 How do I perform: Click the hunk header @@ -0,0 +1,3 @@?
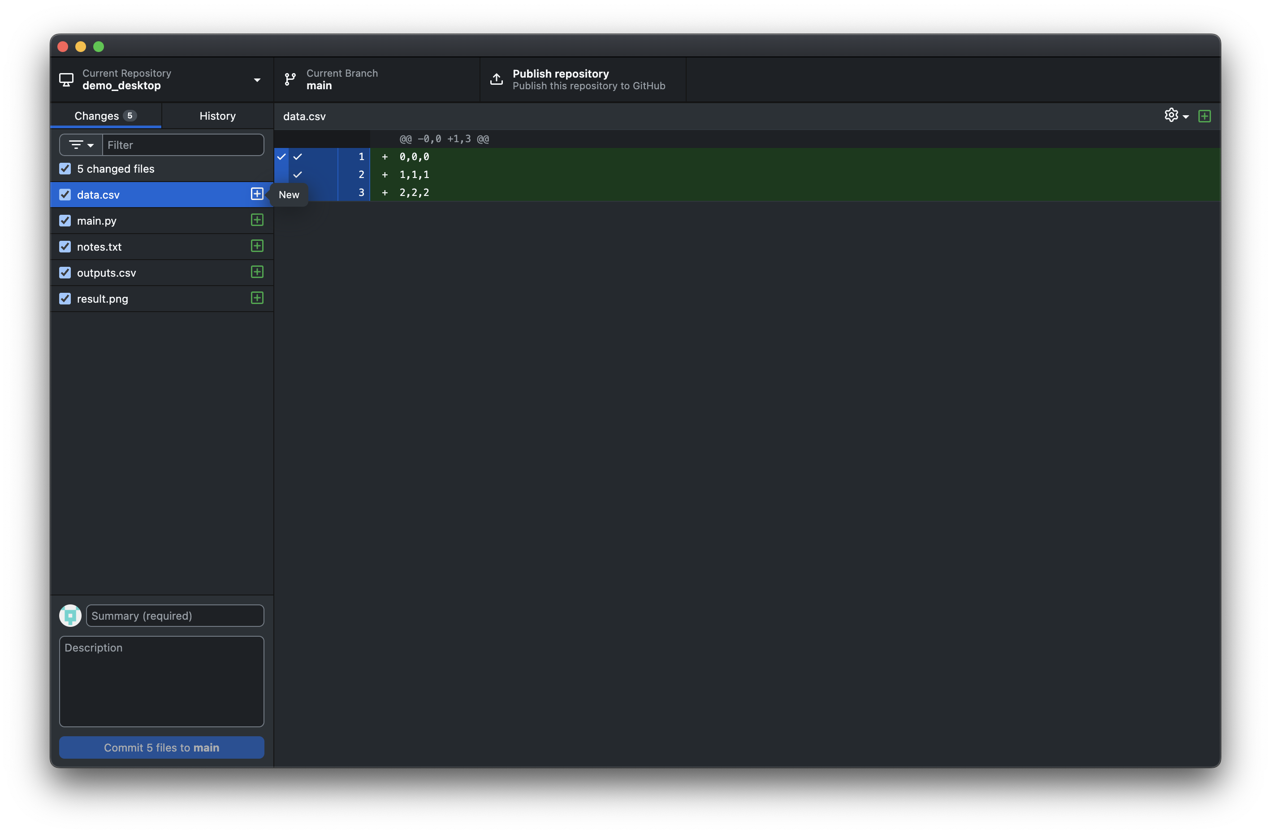[444, 139]
